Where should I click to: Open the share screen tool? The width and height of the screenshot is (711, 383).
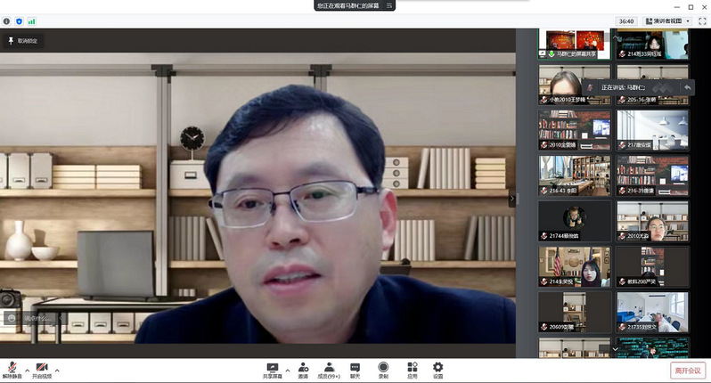(x=274, y=370)
